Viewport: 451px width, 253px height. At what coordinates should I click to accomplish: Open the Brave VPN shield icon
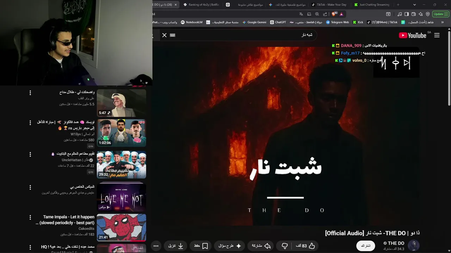(x=428, y=14)
